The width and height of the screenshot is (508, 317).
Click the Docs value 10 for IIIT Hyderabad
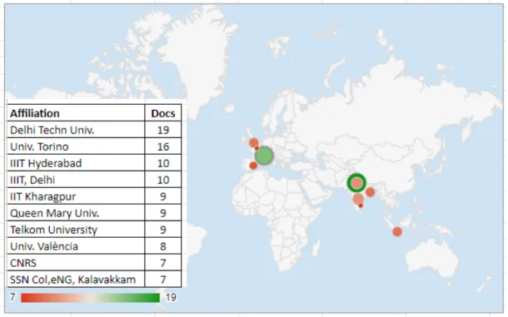click(163, 163)
